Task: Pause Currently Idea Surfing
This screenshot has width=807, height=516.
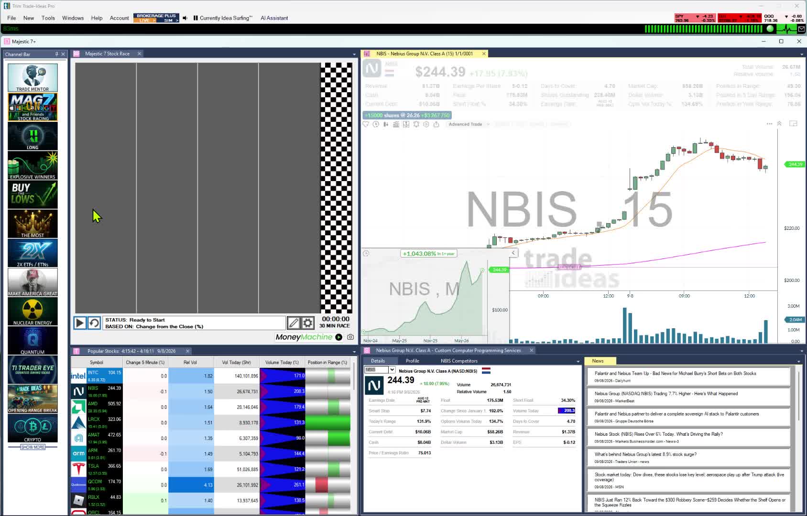Action: [196, 18]
